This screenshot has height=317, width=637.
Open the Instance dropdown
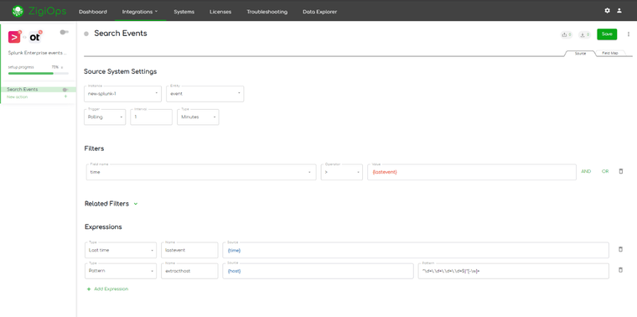122,93
